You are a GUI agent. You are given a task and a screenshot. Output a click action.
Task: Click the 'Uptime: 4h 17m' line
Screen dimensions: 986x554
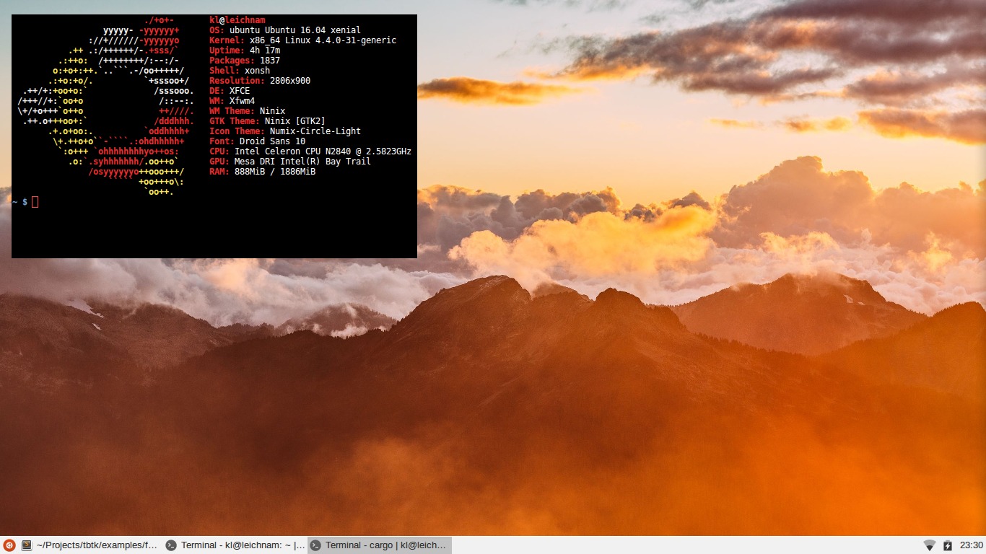(x=245, y=50)
